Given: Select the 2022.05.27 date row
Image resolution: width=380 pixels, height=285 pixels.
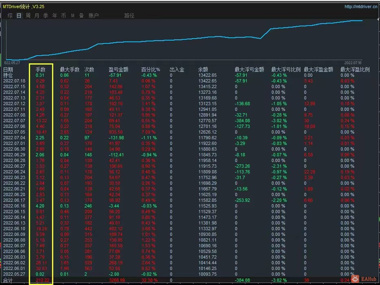Looking at the screenshot, I should [14, 274].
